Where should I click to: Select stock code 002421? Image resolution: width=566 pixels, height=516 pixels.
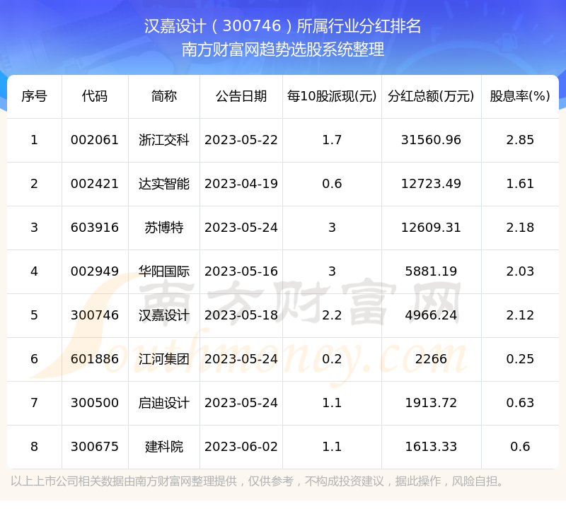point(95,184)
